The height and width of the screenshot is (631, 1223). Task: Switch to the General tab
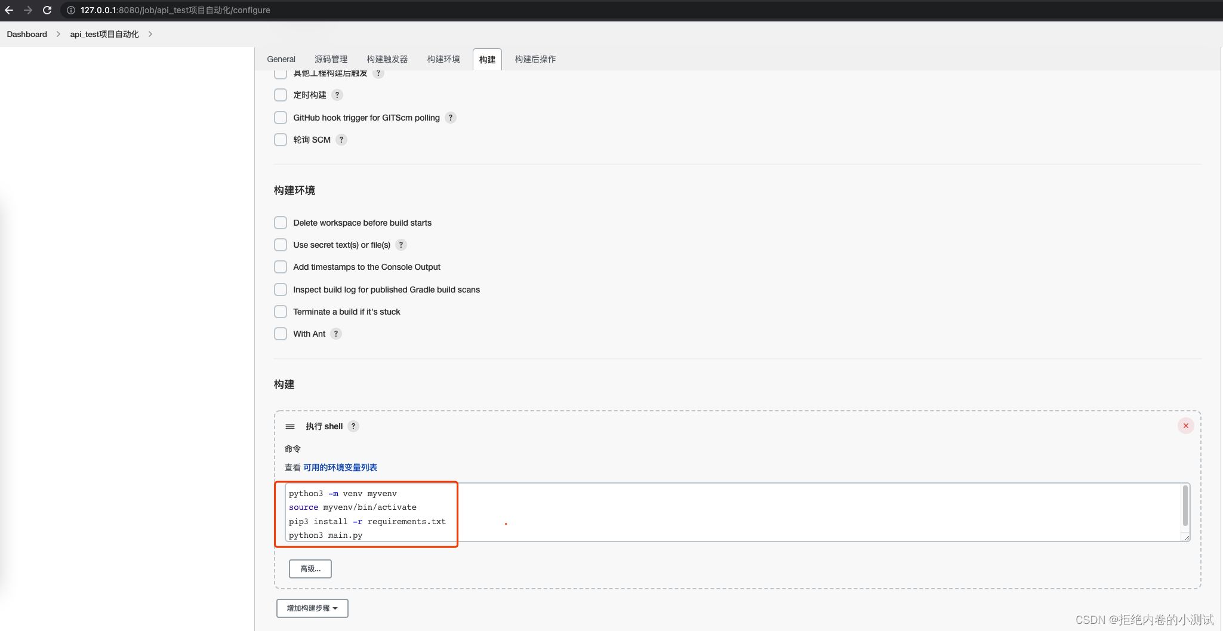[281, 59]
